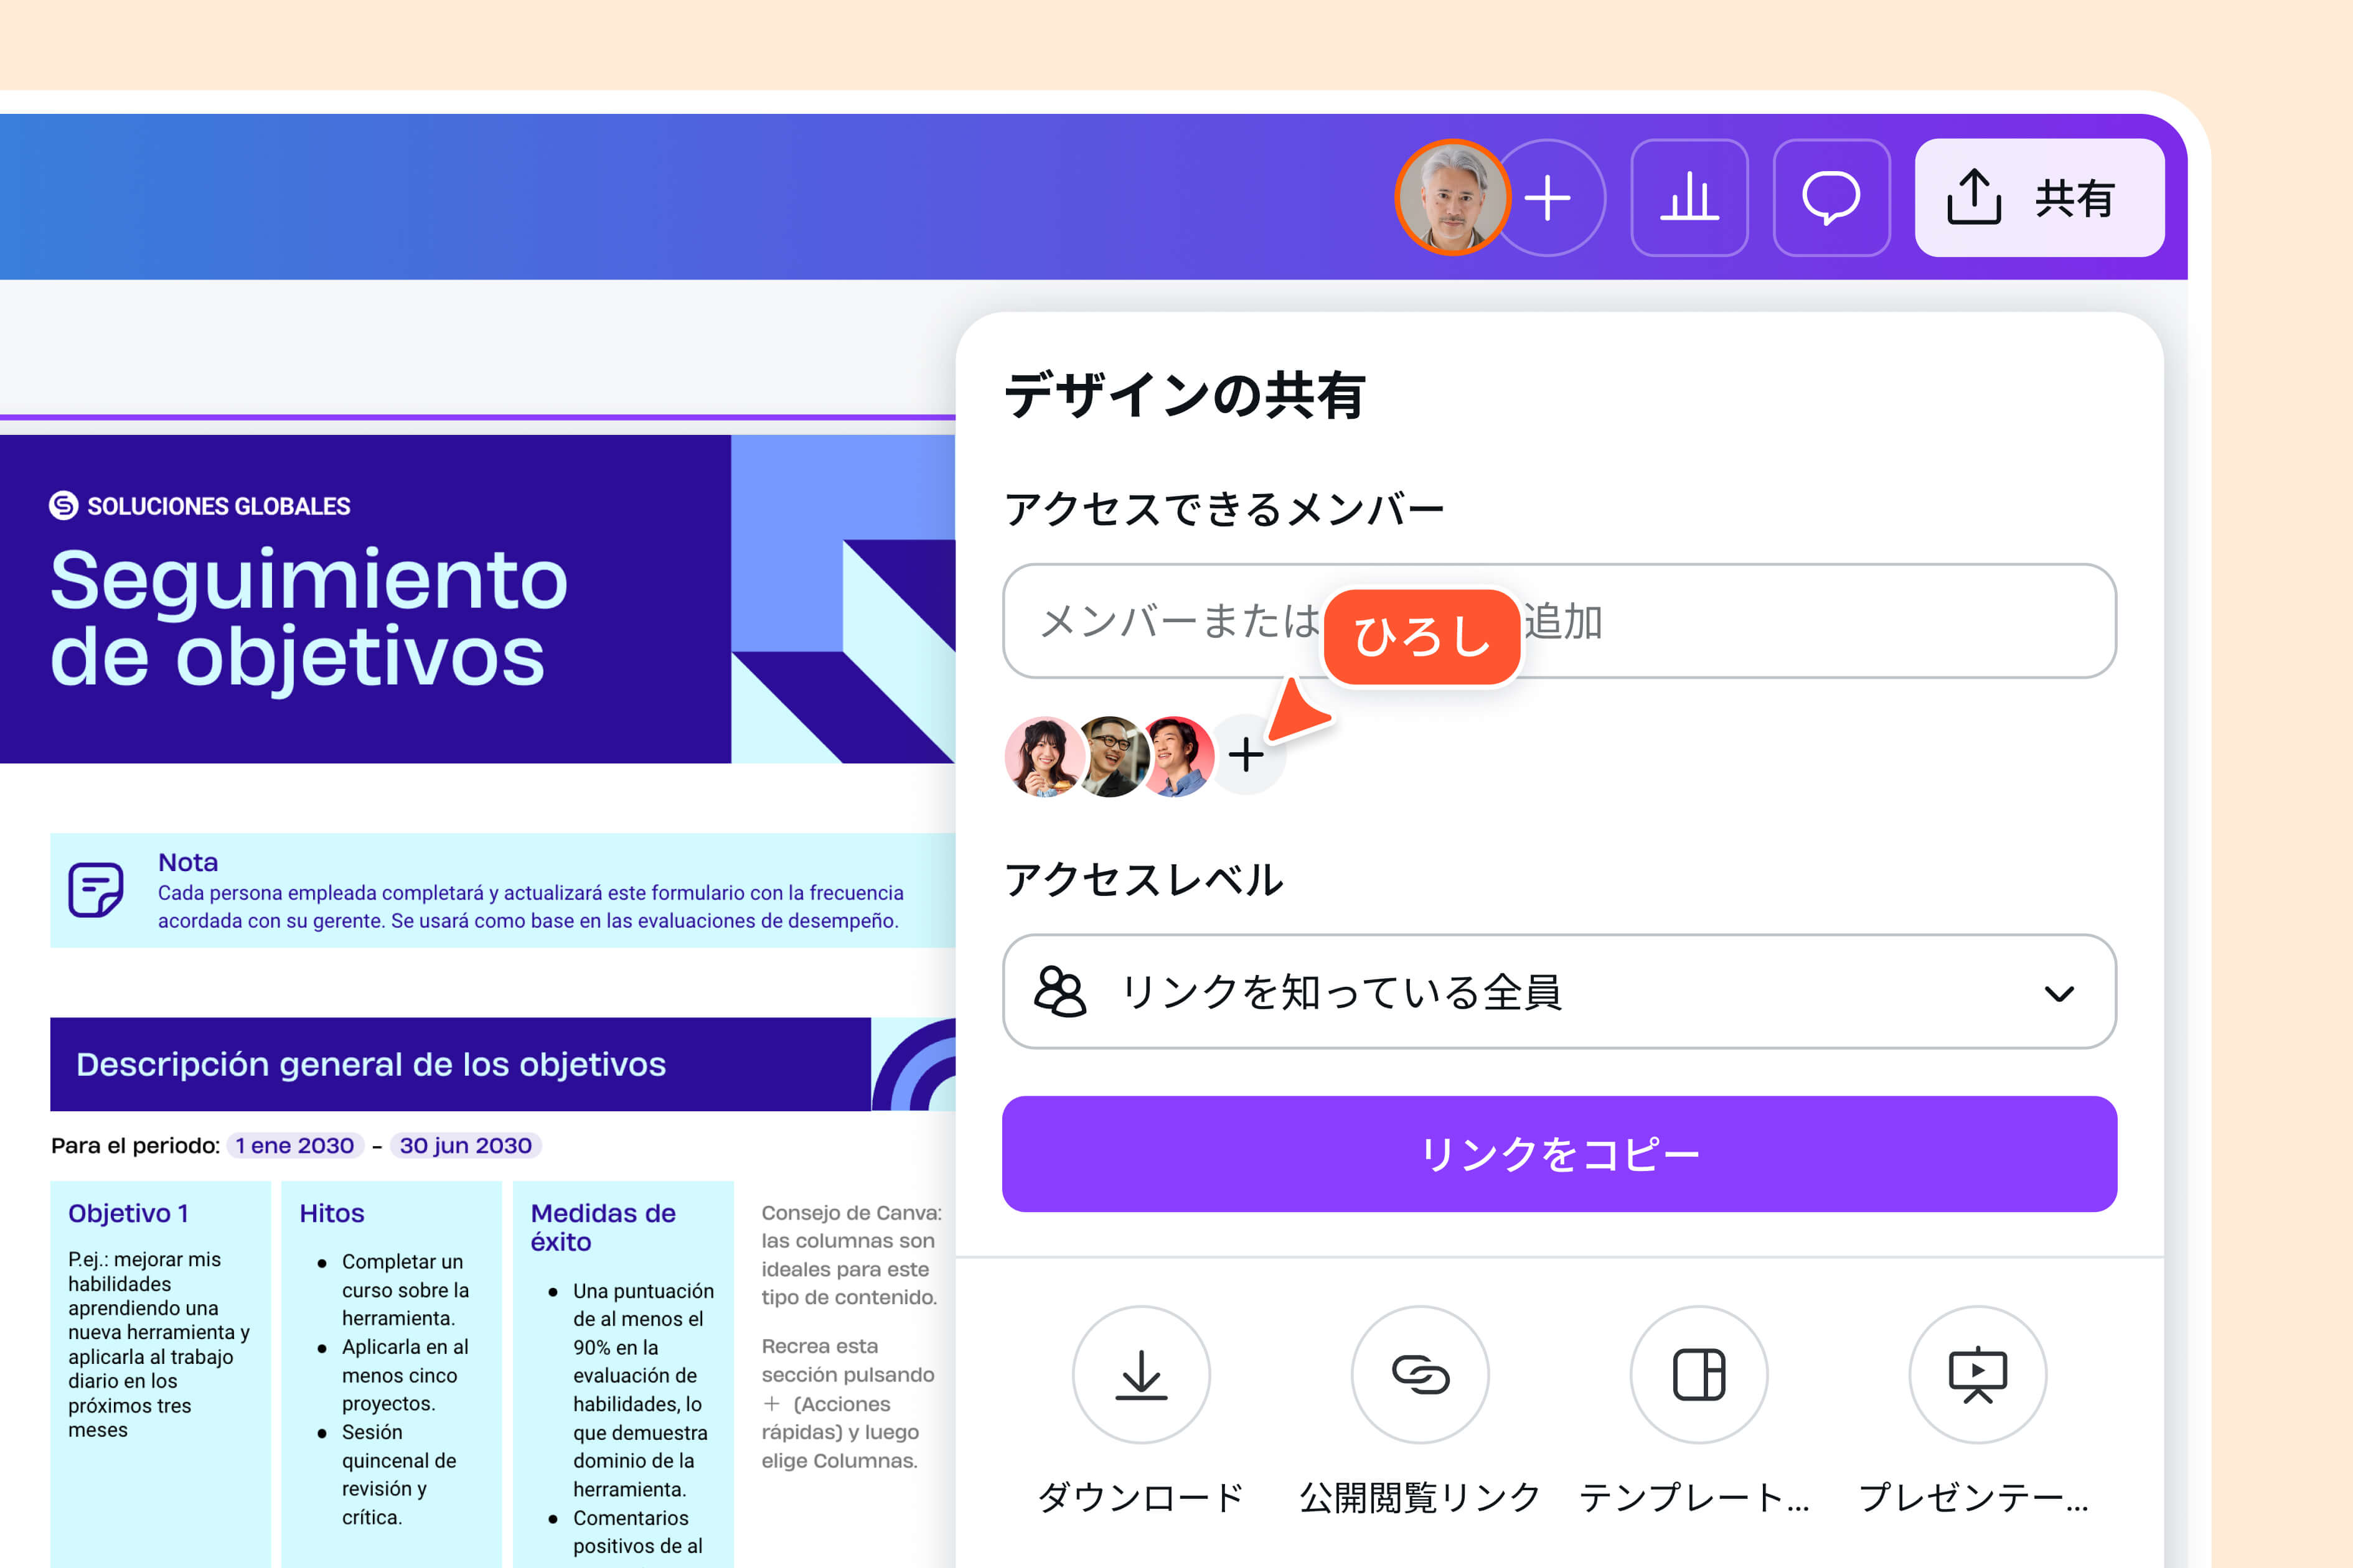This screenshot has width=2353, height=1568.
Task: Click the アクセスレベル label
Action: pos(1144,880)
